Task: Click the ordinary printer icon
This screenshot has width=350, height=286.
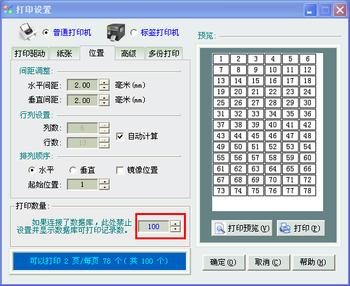Action: (28, 32)
